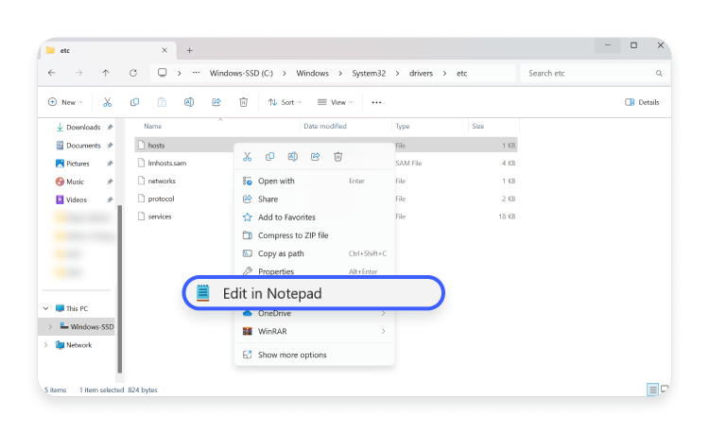Select the lmhosts.sam file

(166, 164)
